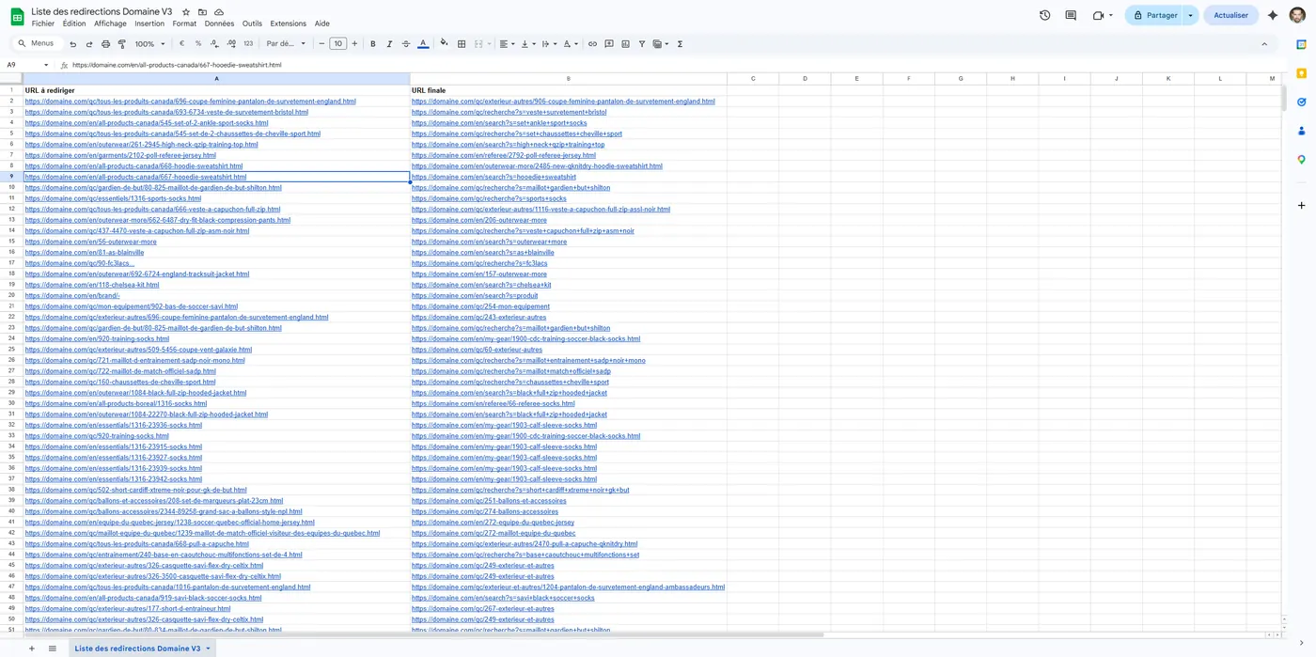Open the Insertion menu
Screen dimensions: 1316x657
click(149, 23)
